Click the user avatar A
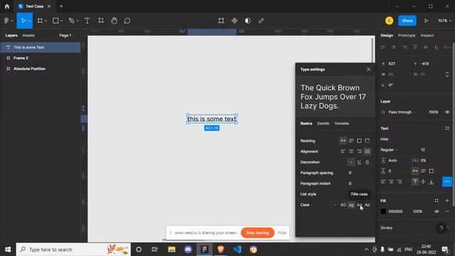The image size is (455, 256). click(x=389, y=21)
